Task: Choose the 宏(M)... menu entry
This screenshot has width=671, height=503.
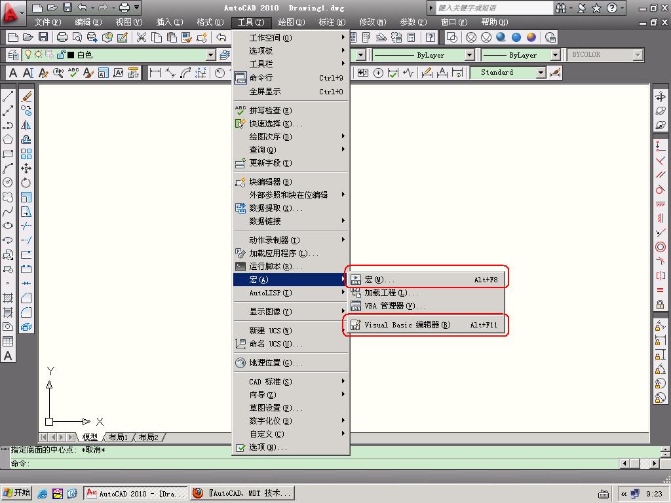Action: (x=426, y=280)
